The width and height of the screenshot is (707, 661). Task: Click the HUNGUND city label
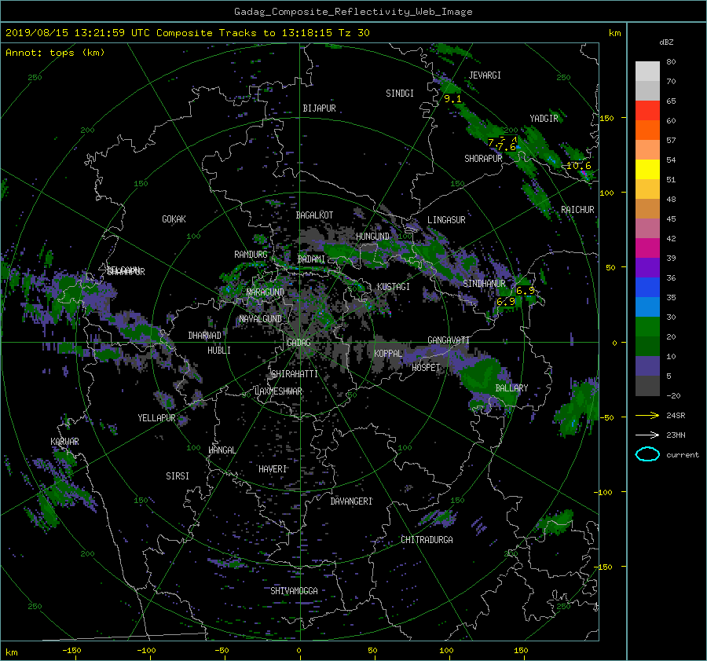(x=372, y=237)
